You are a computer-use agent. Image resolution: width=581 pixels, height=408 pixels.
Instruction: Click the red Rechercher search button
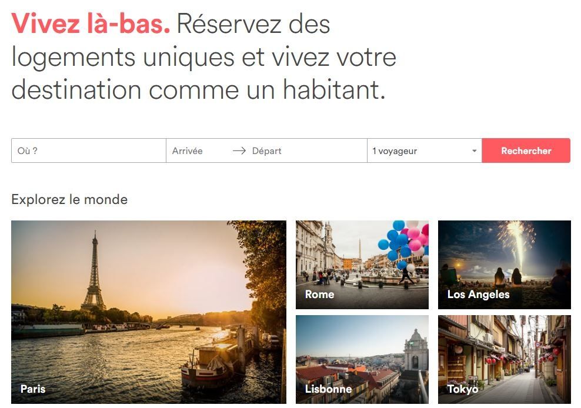coord(526,151)
